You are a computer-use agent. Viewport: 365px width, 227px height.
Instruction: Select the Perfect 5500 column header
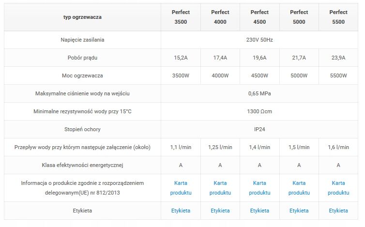click(x=338, y=17)
